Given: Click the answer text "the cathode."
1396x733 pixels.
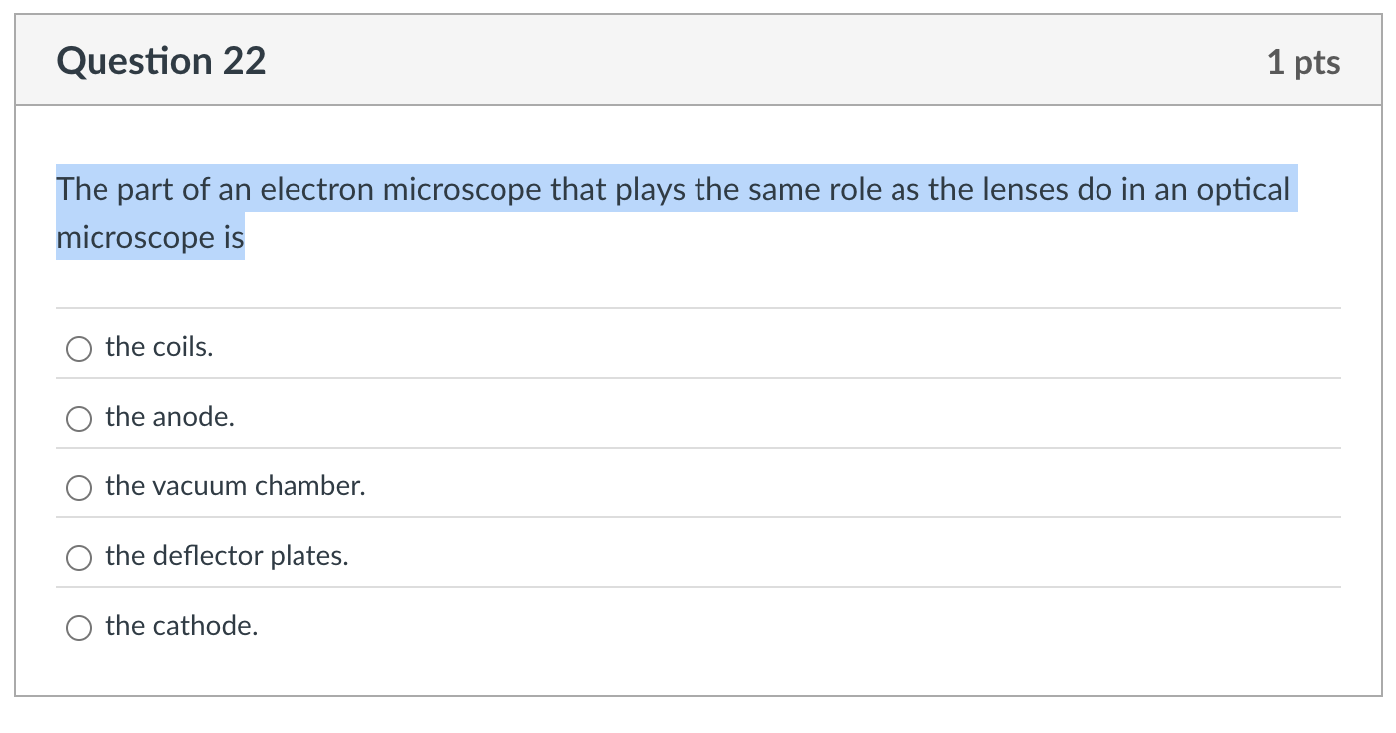Looking at the screenshot, I should [x=182, y=626].
